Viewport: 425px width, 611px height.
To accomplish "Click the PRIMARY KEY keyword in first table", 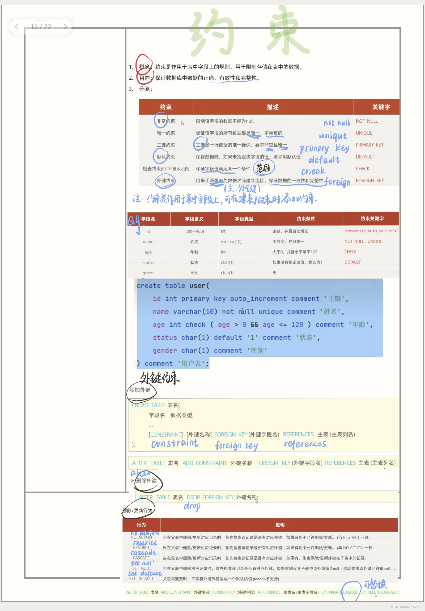I will tap(369, 145).
